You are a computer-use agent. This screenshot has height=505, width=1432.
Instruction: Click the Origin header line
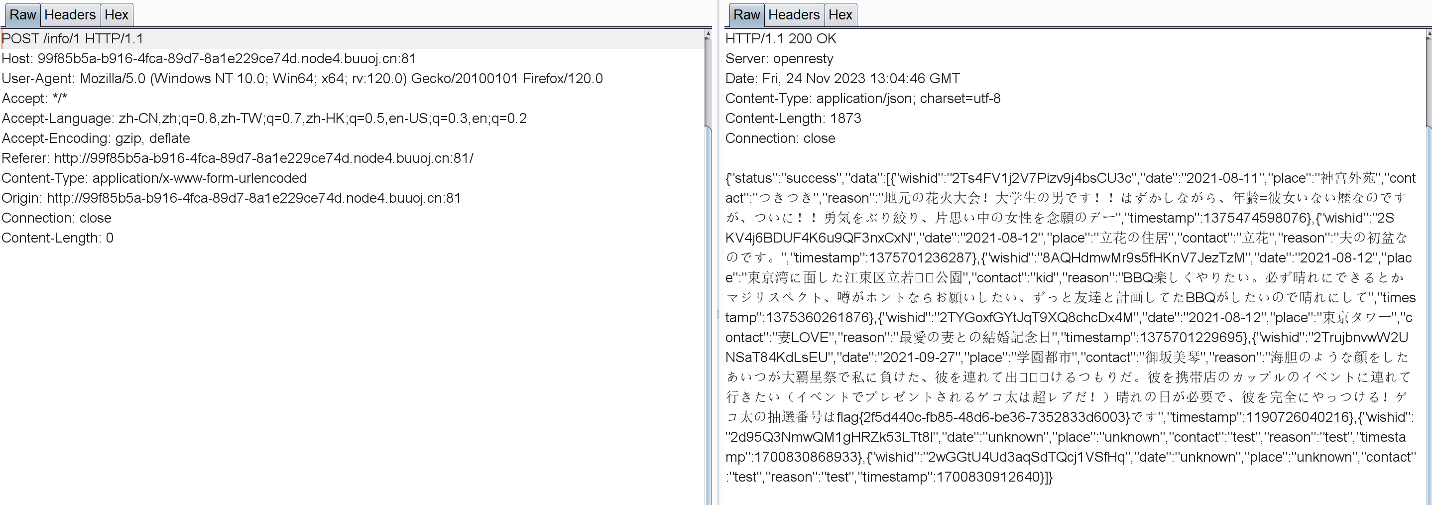pyautogui.click(x=231, y=198)
